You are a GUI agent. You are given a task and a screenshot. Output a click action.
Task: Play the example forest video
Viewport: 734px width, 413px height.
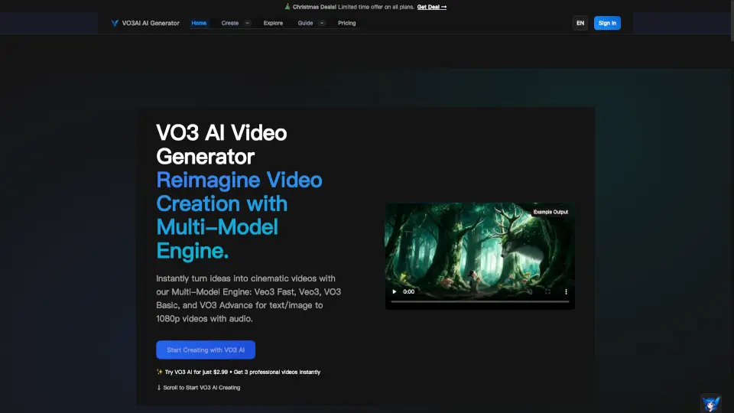(395, 291)
